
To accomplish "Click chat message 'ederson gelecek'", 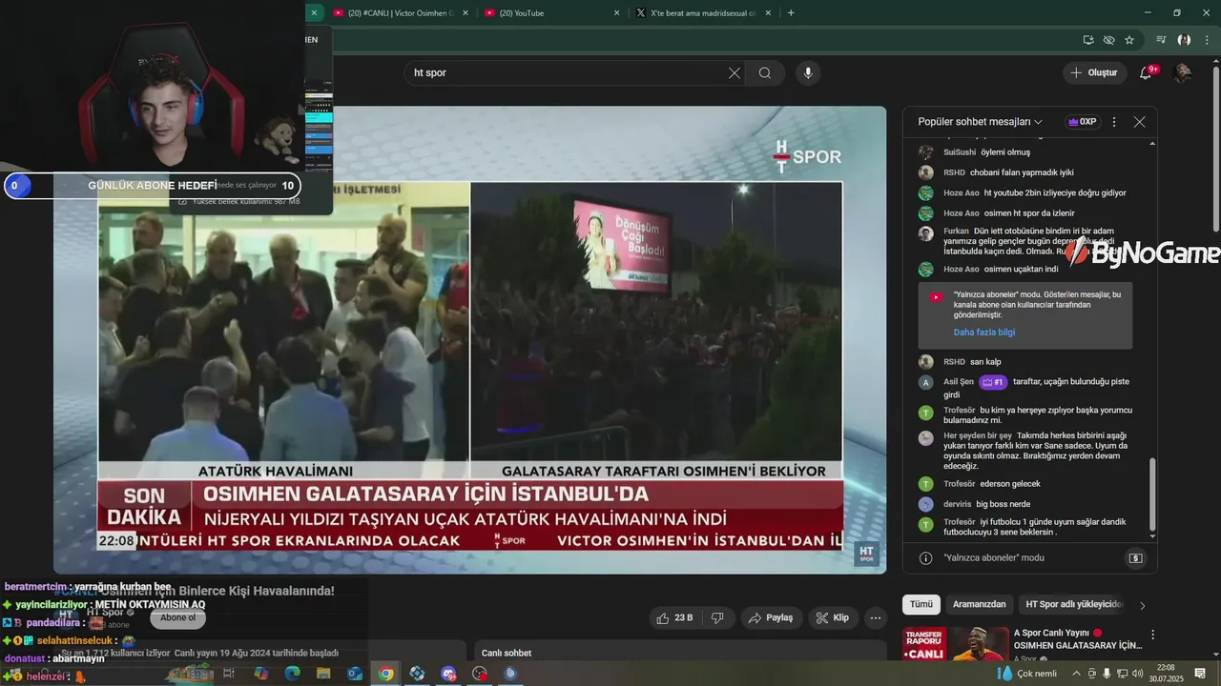I will pyautogui.click(x=1010, y=484).
